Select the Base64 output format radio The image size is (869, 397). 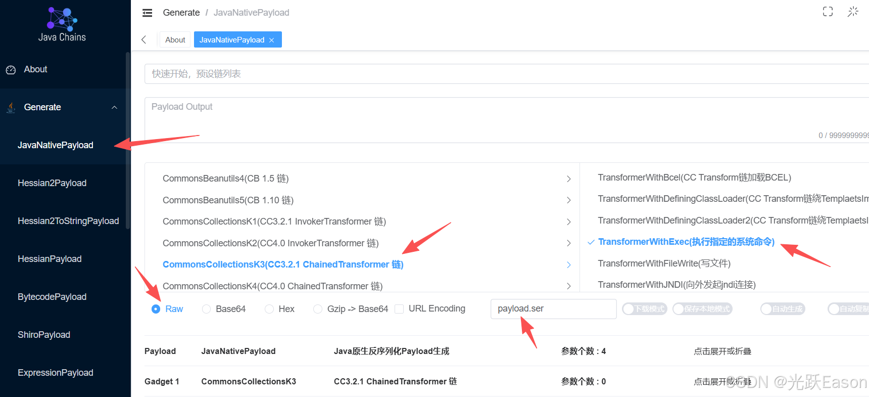pyautogui.click(x=206, y=309)
